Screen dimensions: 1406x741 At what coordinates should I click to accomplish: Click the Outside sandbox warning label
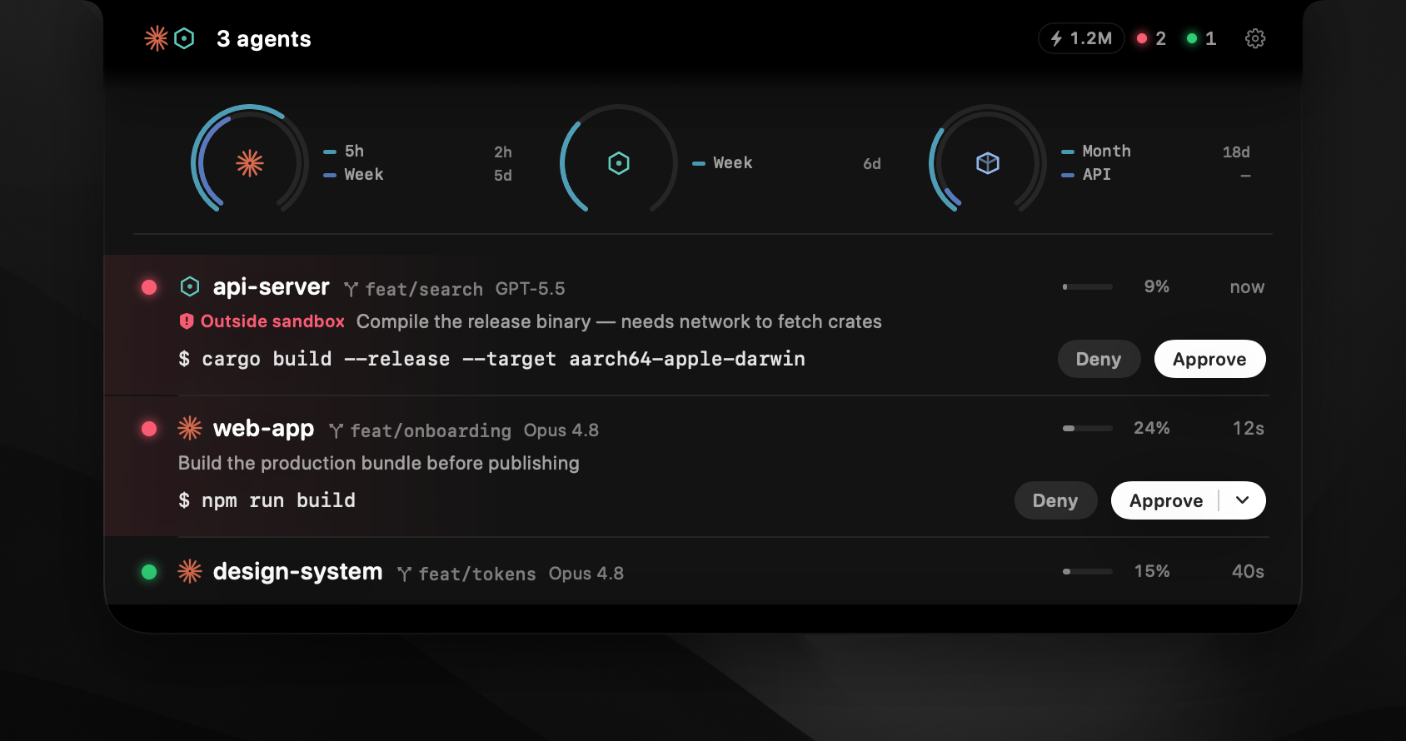(272, 321)
